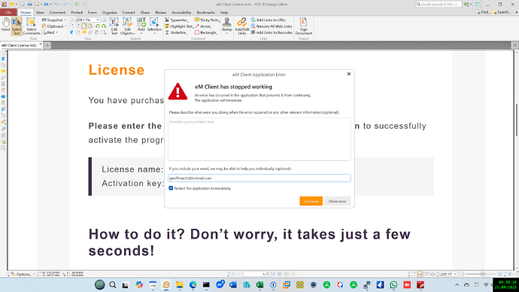Image resolution: width=519 pixels, height=292 pixels.
Task: Click the Excel taskbar icon
Action: click(x=259, y=284)
